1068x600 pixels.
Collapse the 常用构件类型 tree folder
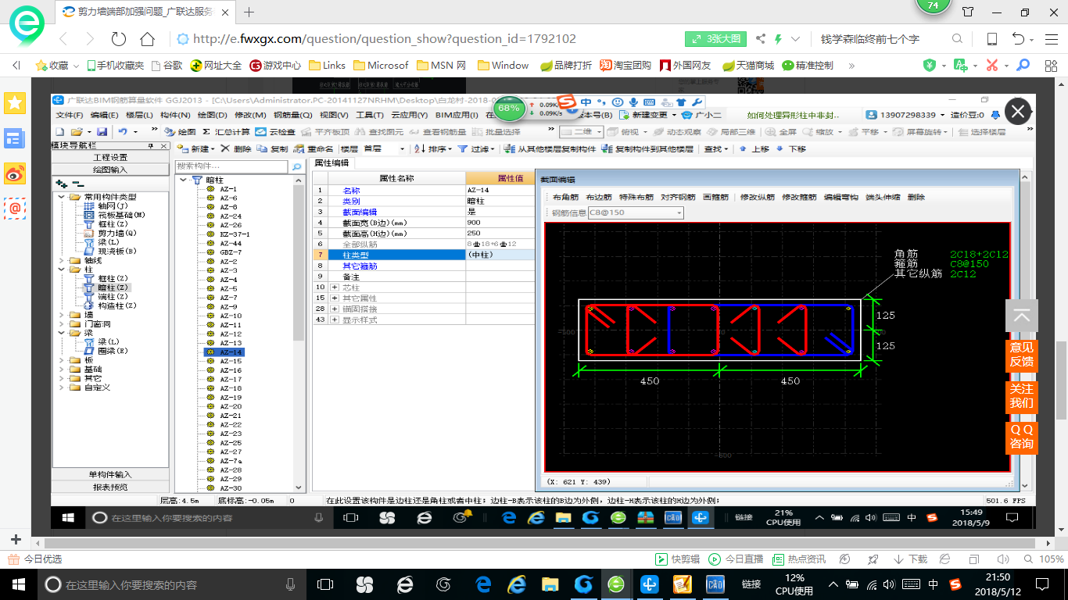(x=63, y=197)
